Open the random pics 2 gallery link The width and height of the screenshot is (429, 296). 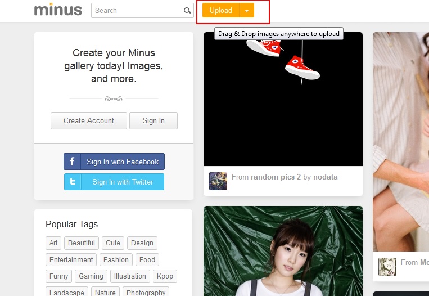tap(276, 177)
